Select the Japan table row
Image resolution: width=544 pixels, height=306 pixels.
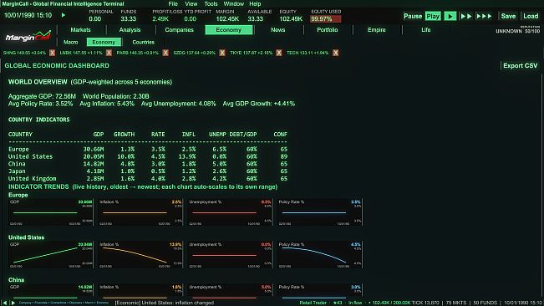point(148,171)
